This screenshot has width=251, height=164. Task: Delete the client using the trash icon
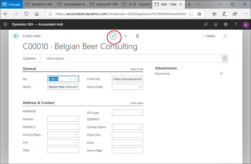[138, 36]
